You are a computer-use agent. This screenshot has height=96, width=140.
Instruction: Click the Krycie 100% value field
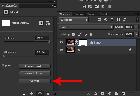[x=129, y=27]
